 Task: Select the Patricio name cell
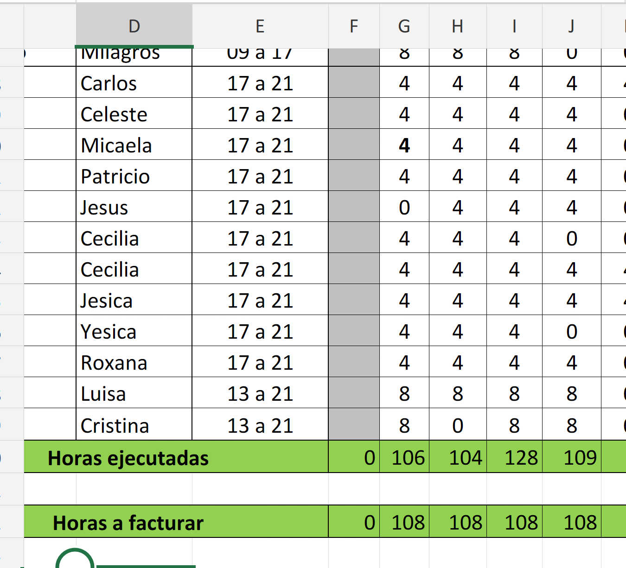click(x=134, y=177)
